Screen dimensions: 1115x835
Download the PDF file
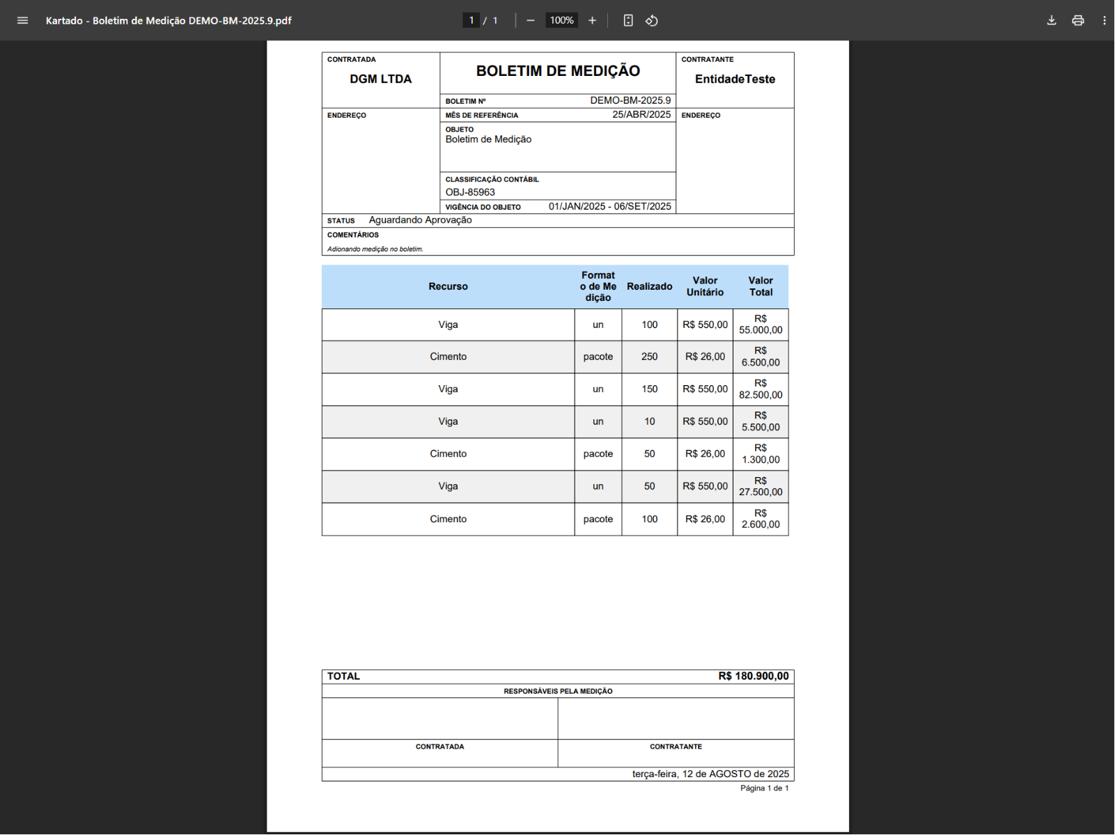[x=1052, y=20]
